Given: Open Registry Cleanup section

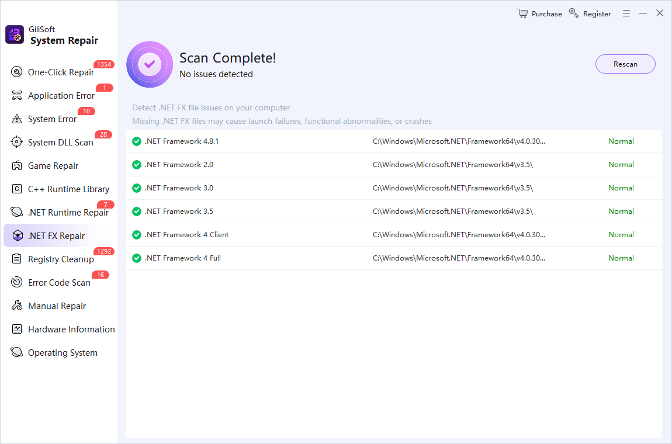Looking at the screenshot, I should (x=59, y=259).
